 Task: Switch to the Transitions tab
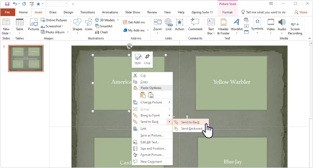coord(88,12)
